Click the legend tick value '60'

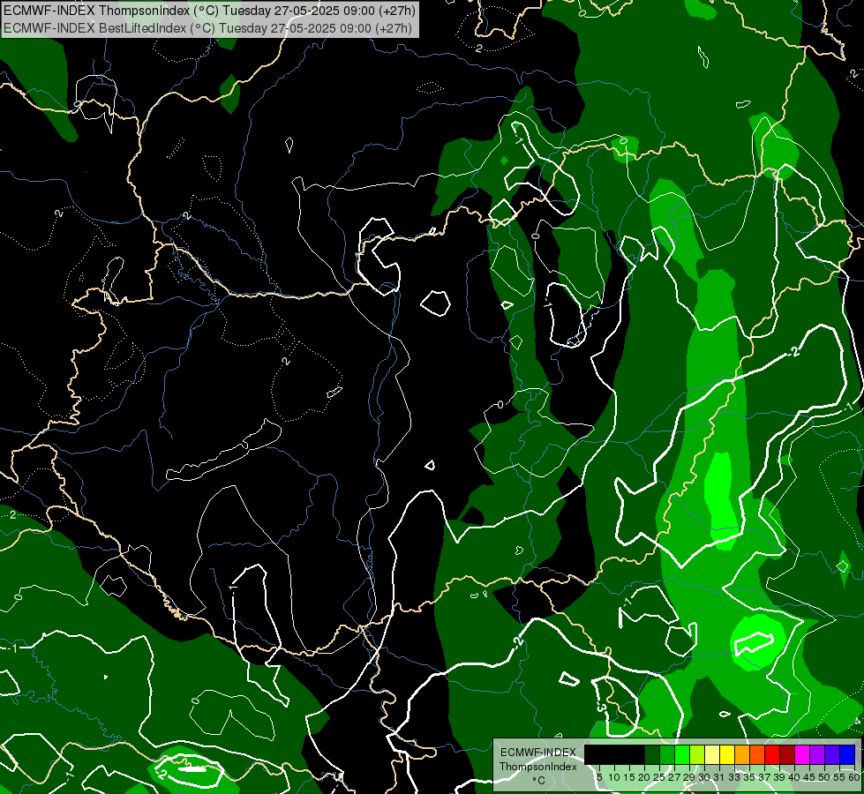tap(854, 777)
